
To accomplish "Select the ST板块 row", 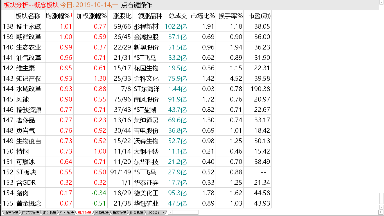I will click(136, 172).
